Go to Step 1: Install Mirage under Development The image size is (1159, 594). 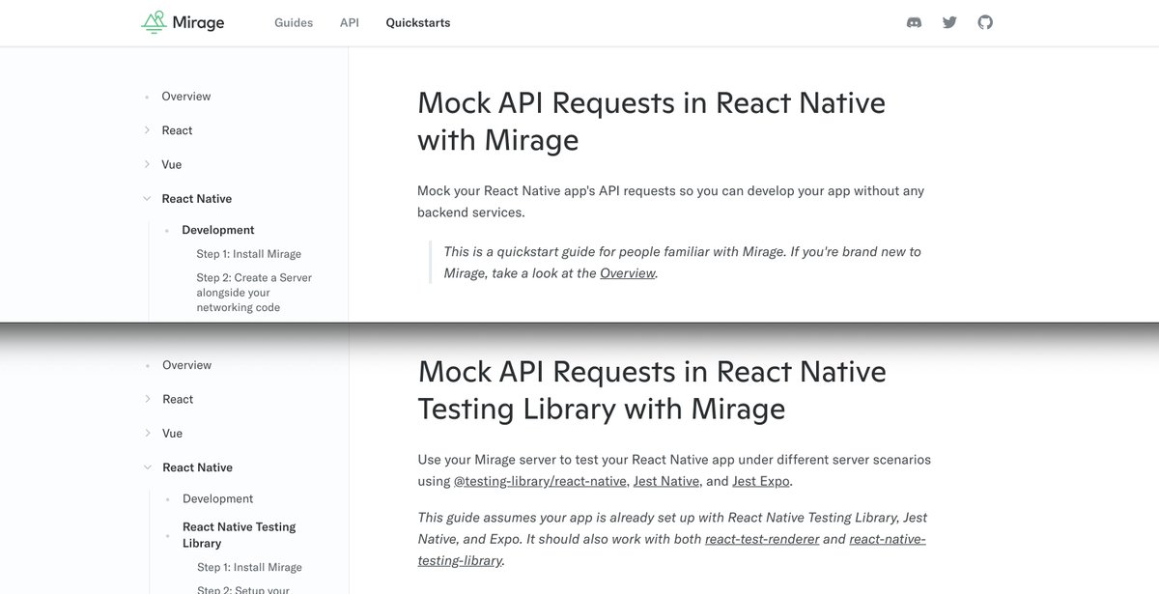249,254
